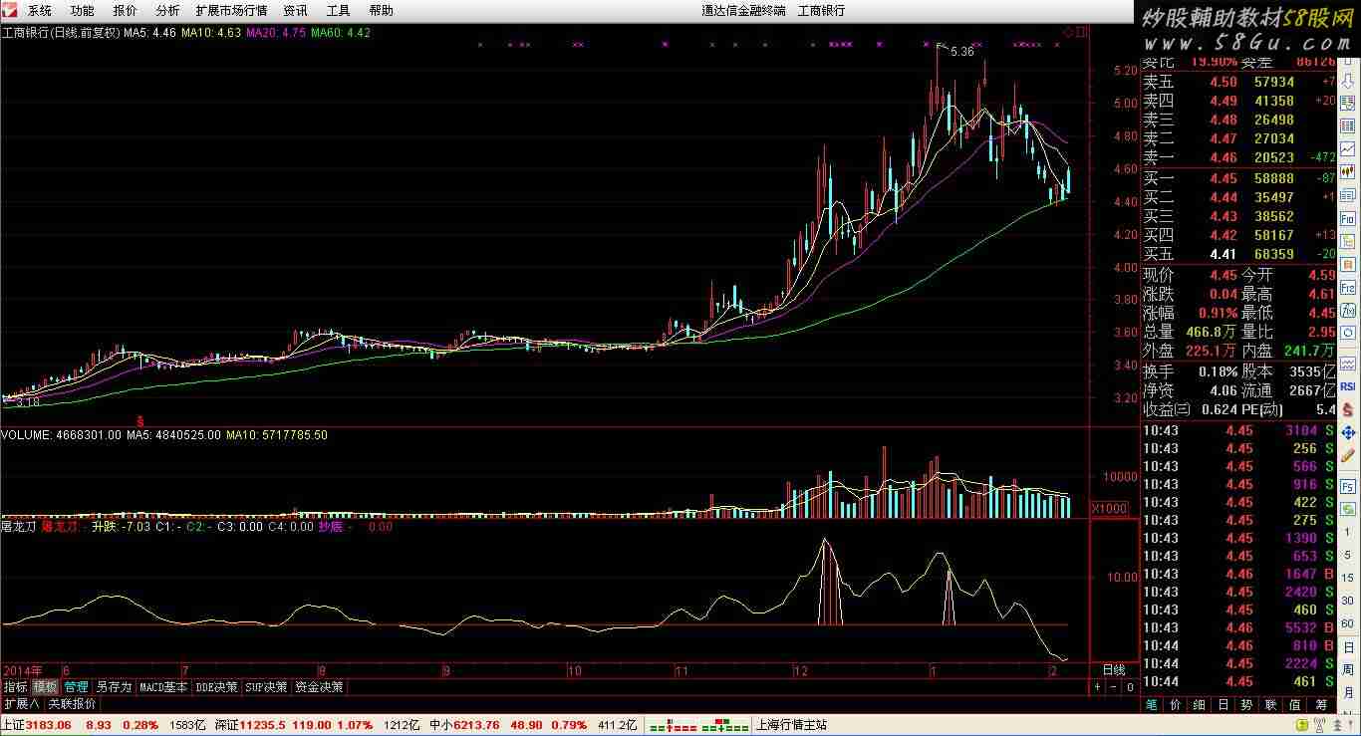Select the 笔 tab in trade panel
This screenshot has width=1361, height=736.
(1151, 704)
